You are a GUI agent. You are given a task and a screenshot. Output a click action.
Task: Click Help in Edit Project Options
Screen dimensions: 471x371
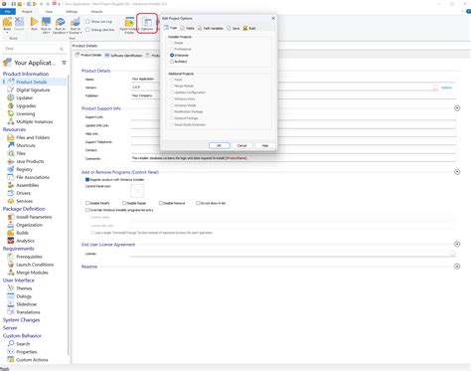(x=264, y=145)
